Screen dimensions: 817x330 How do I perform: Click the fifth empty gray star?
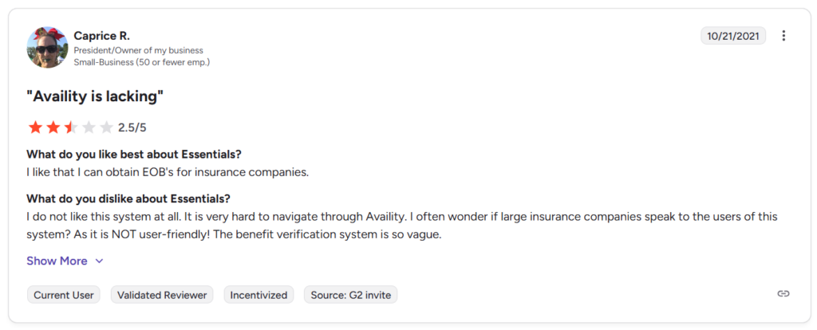106,127
